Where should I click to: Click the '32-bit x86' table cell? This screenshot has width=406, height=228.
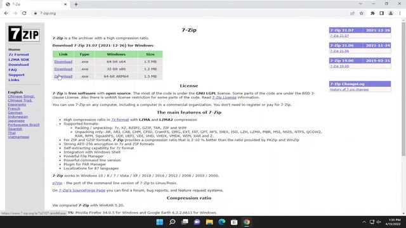click(116, 69)
